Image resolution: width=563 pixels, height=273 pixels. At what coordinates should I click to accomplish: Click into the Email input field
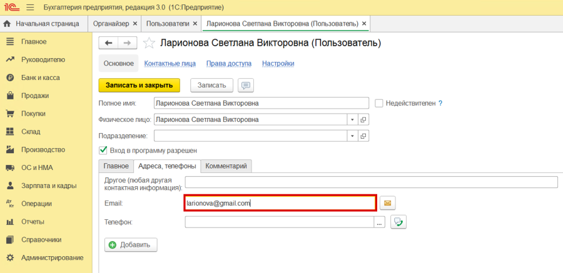coord(280,203)
